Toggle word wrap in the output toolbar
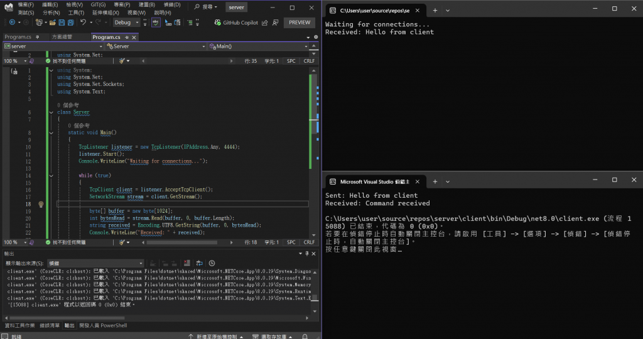 click(199, 263)
